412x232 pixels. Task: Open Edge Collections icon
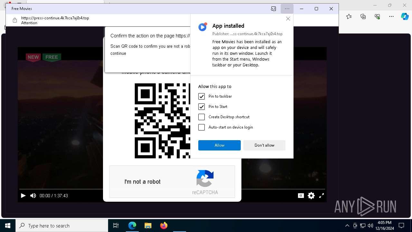click(363, 16)
